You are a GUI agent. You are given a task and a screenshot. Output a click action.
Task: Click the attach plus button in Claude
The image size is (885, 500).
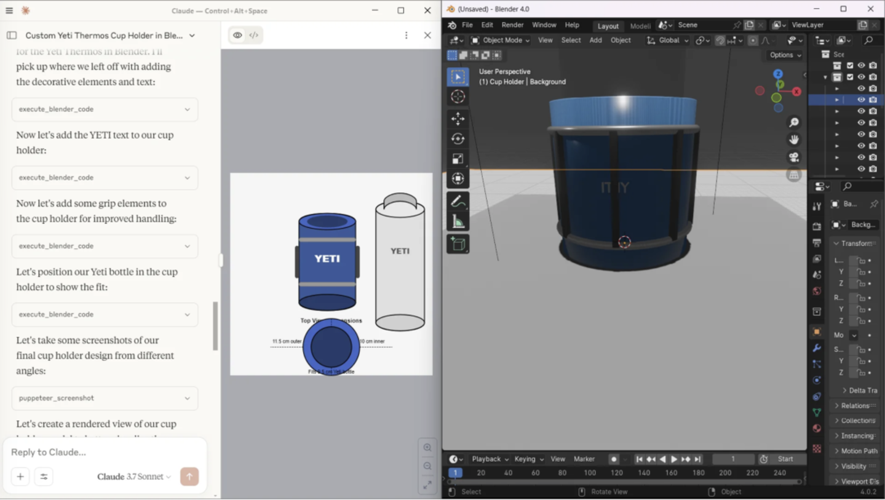(x=20, y=477)
